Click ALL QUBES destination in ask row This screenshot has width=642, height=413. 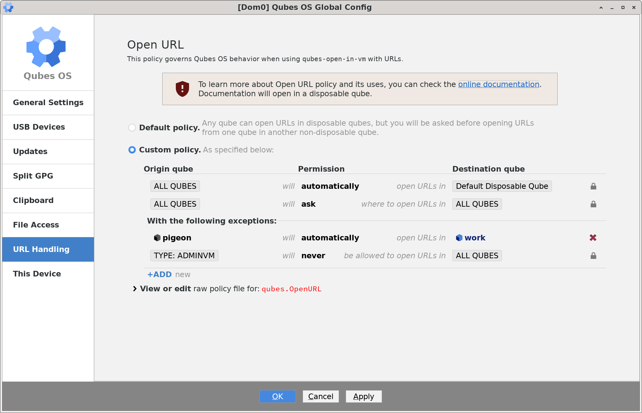click(x=477, y=204)
